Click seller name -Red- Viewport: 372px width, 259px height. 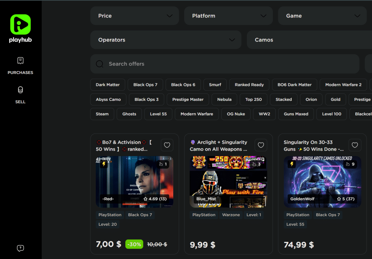click(x=108, y=199)
